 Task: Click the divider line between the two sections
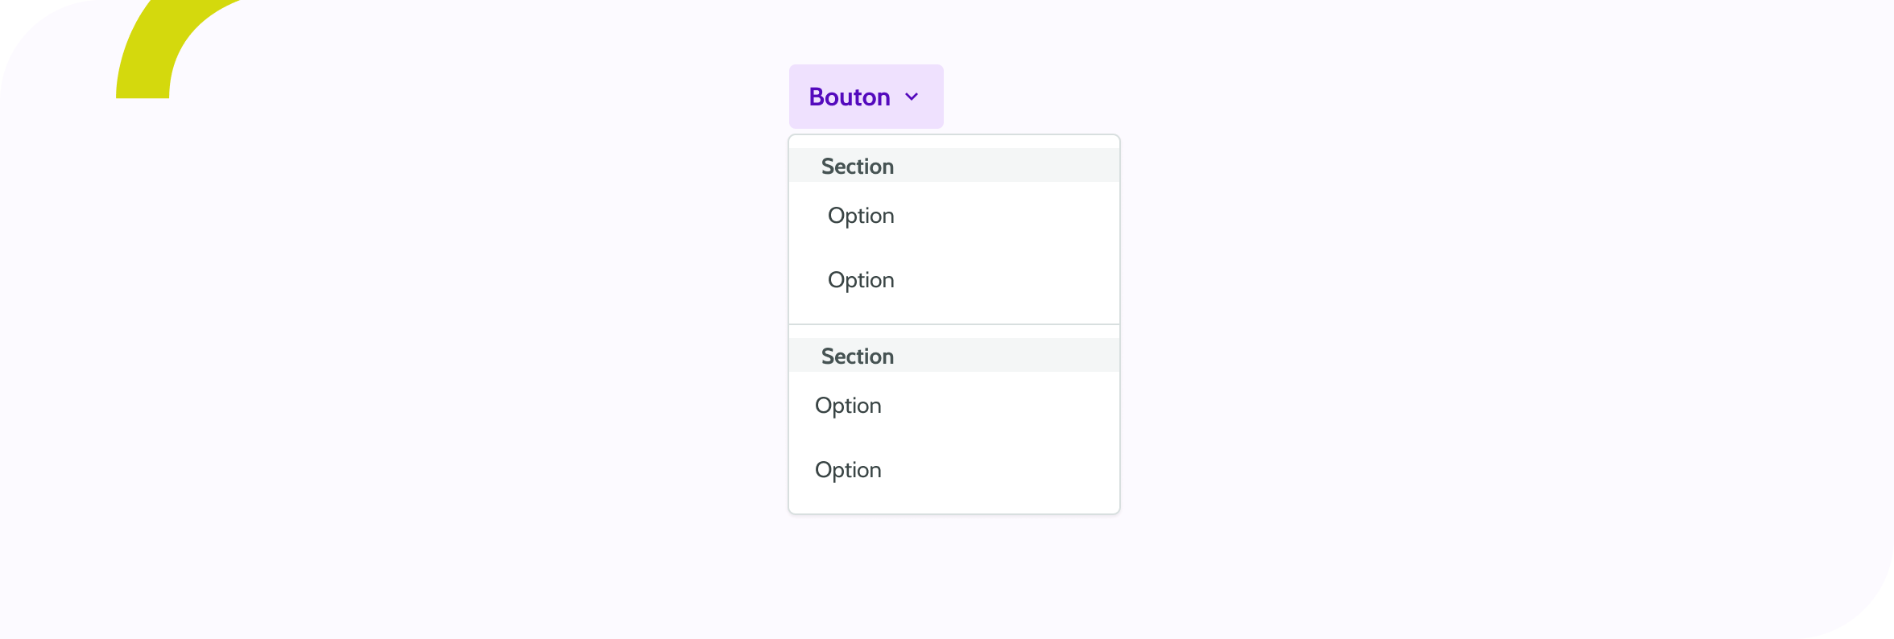pos(954,324)
